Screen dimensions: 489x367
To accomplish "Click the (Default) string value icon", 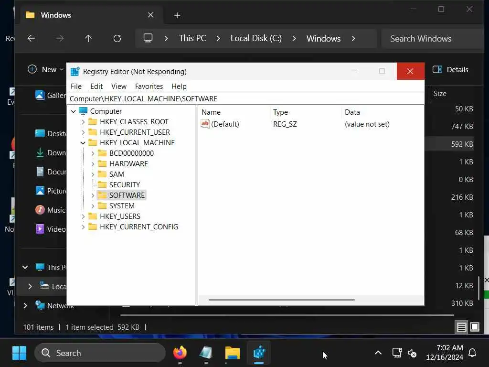I will tap(205, 124).
